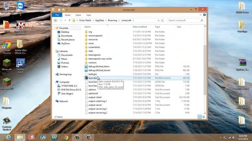The image size is (252, 141).
Task: Switch to large icons view layout
Action: (204, 117)
